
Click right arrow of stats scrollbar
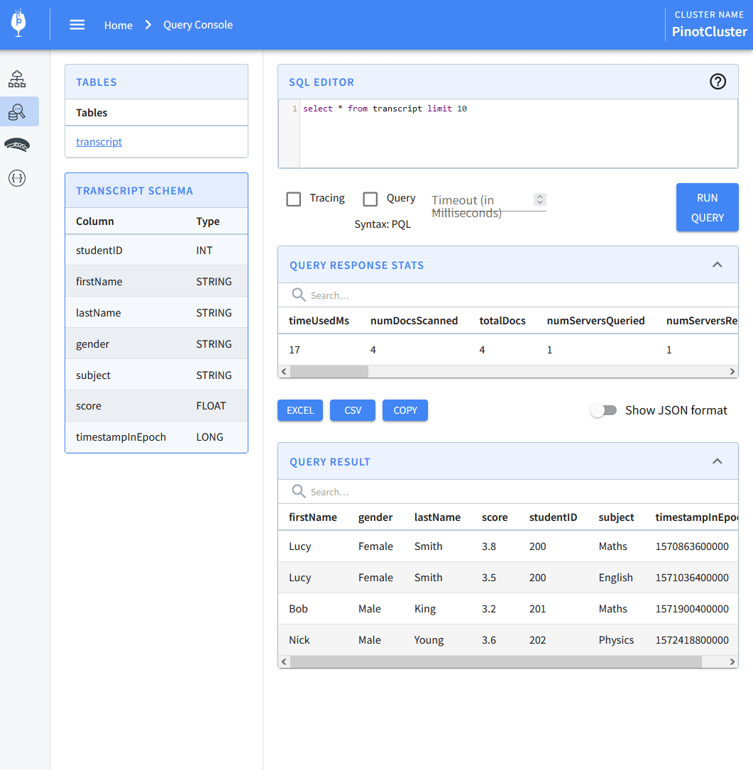pyautogui.click(x=732, y=372)
